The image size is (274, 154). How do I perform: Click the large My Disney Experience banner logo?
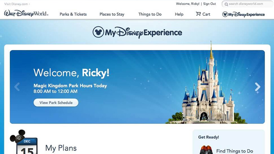(137, 32)
